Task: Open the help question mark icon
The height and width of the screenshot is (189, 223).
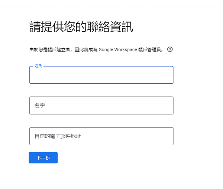Action: click(x=170, y=49)
